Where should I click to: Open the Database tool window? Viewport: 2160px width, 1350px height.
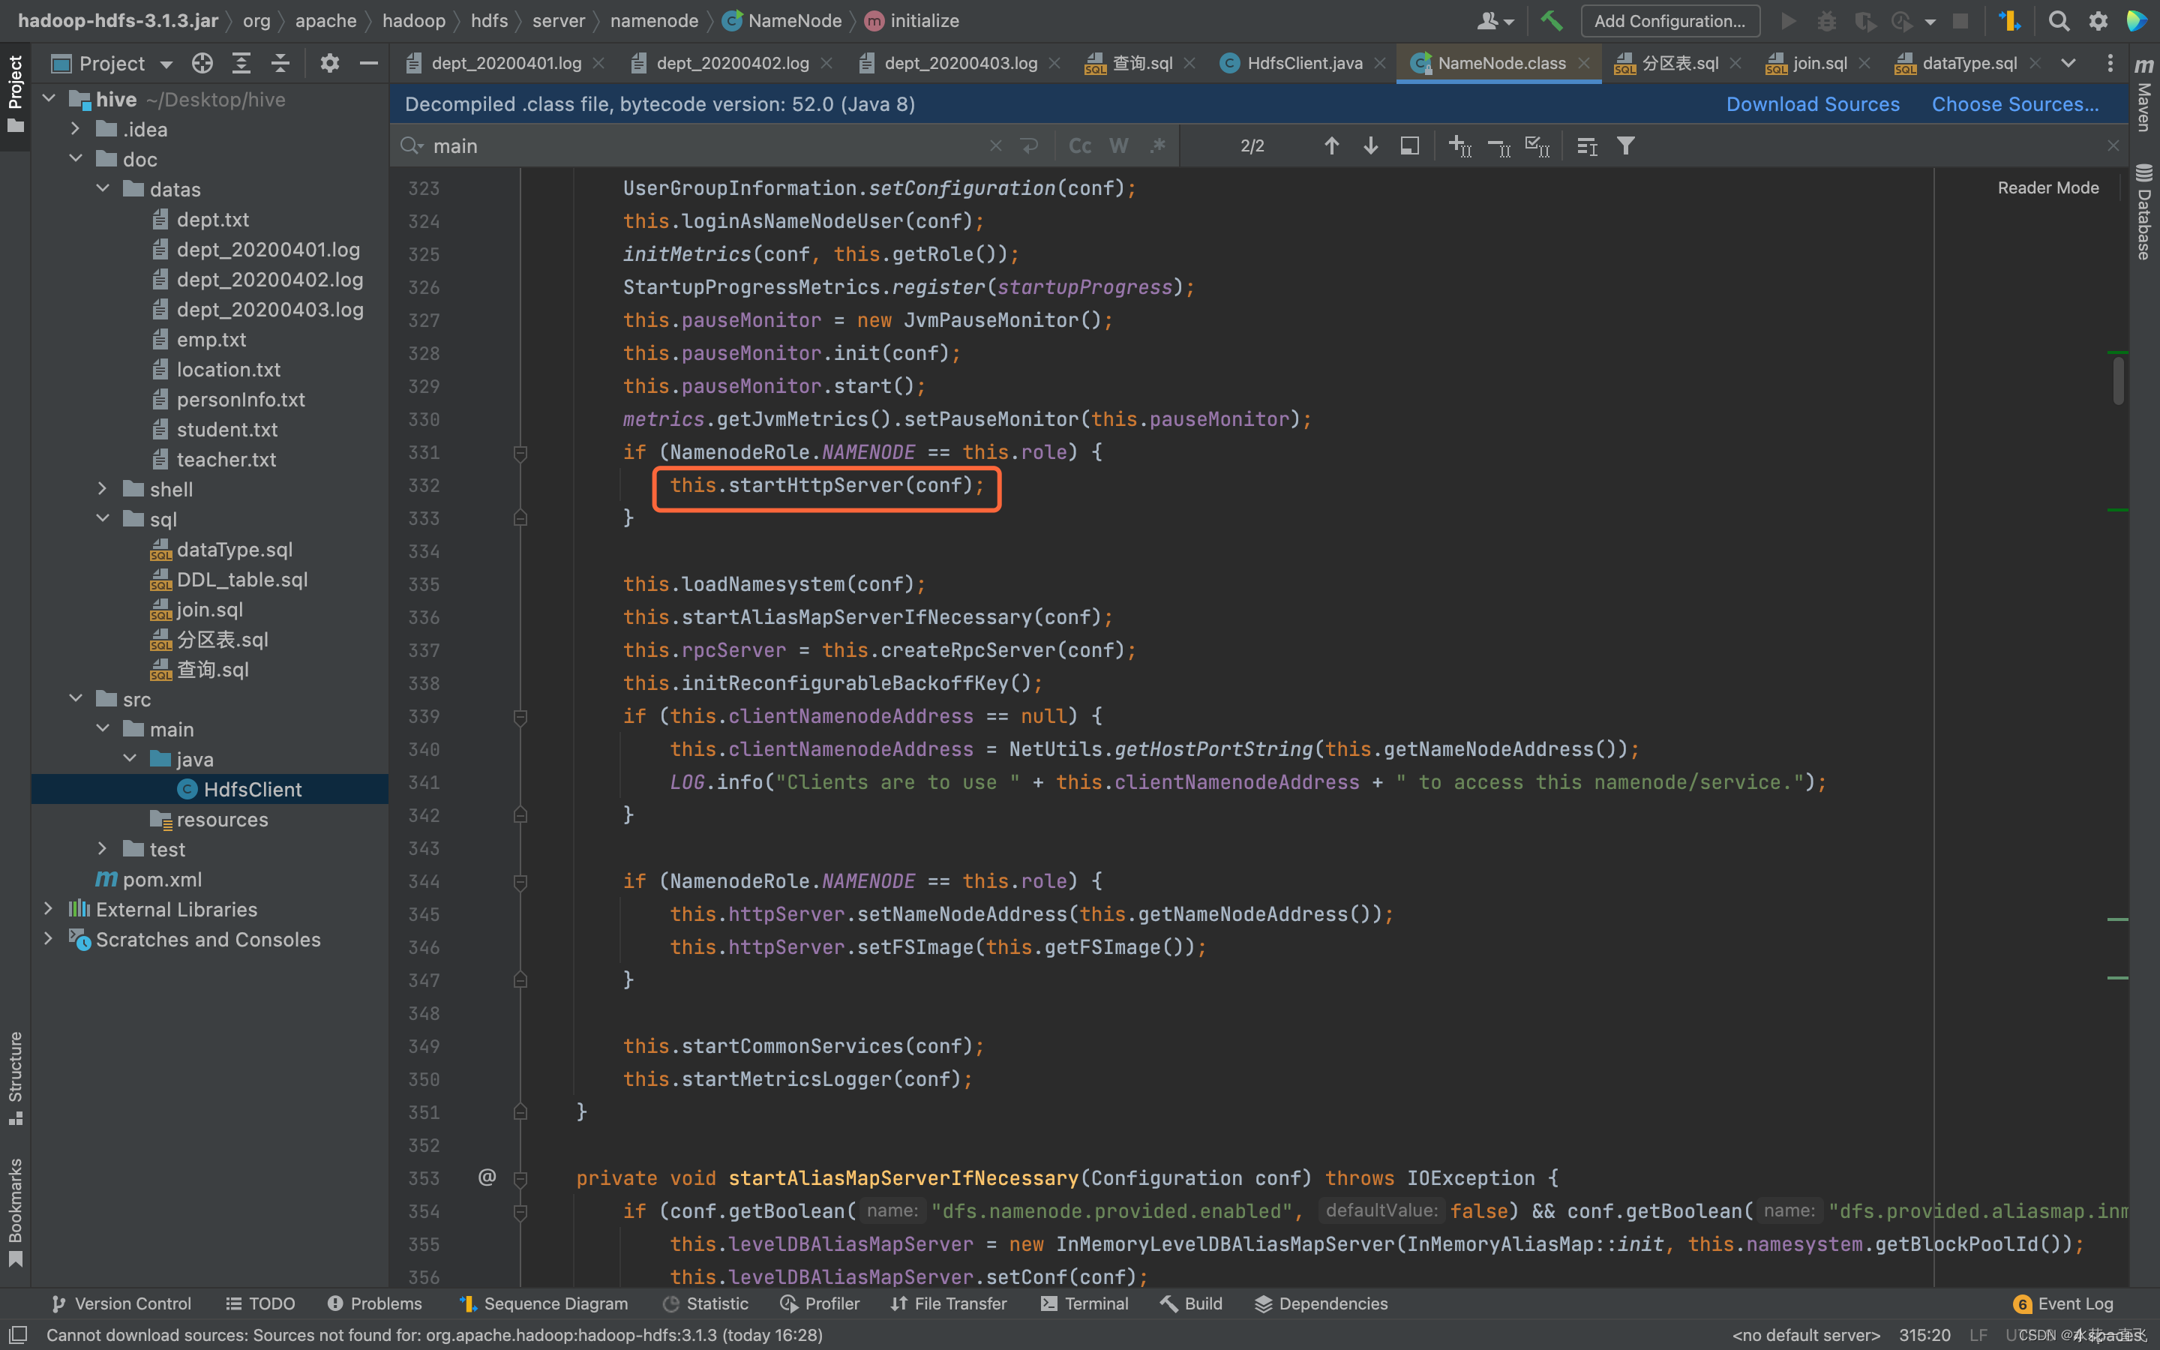pyautogui.click(x=2144, y=212)
